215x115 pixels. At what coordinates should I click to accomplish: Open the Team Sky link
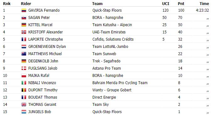tap(100, 105)
